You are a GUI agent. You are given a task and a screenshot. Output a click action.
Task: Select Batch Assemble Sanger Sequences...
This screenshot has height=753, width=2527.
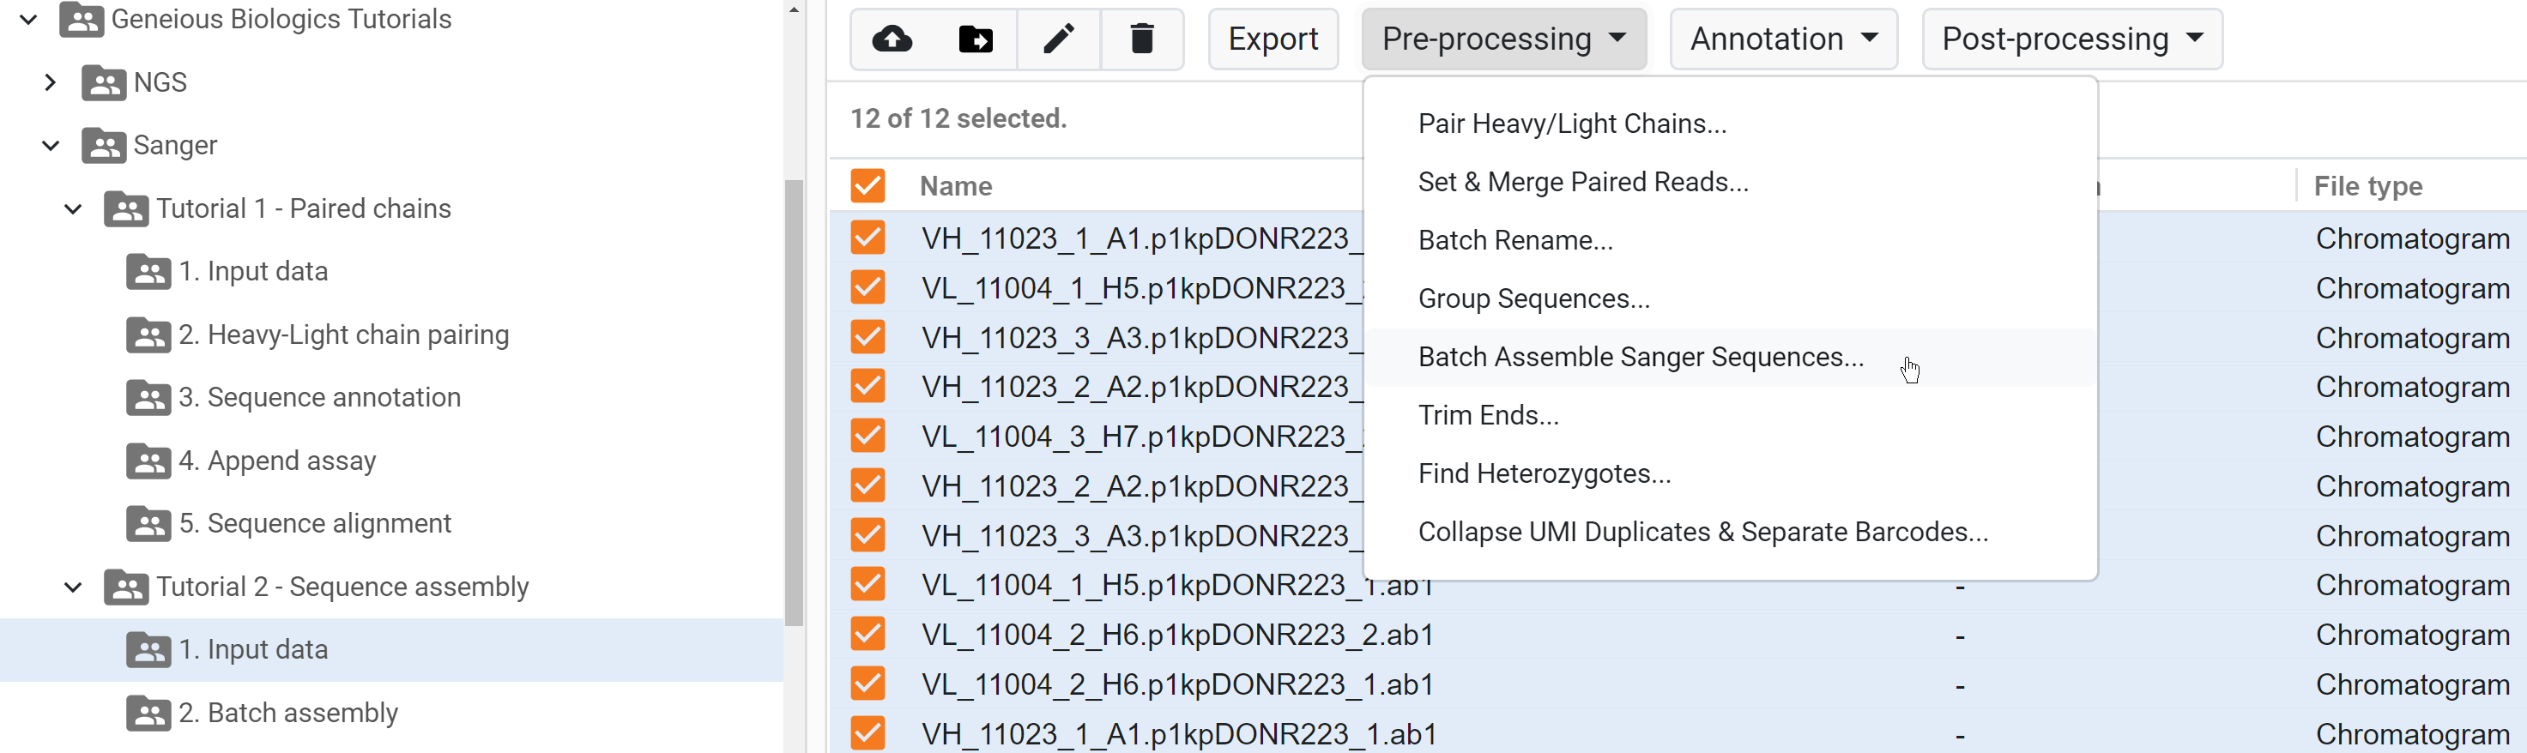point(1731,357)
